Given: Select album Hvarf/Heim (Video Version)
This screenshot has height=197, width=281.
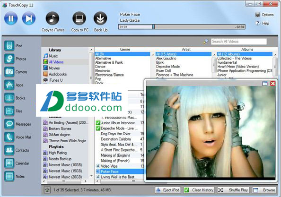Looking at the screenshot, I should pos(238,67).
